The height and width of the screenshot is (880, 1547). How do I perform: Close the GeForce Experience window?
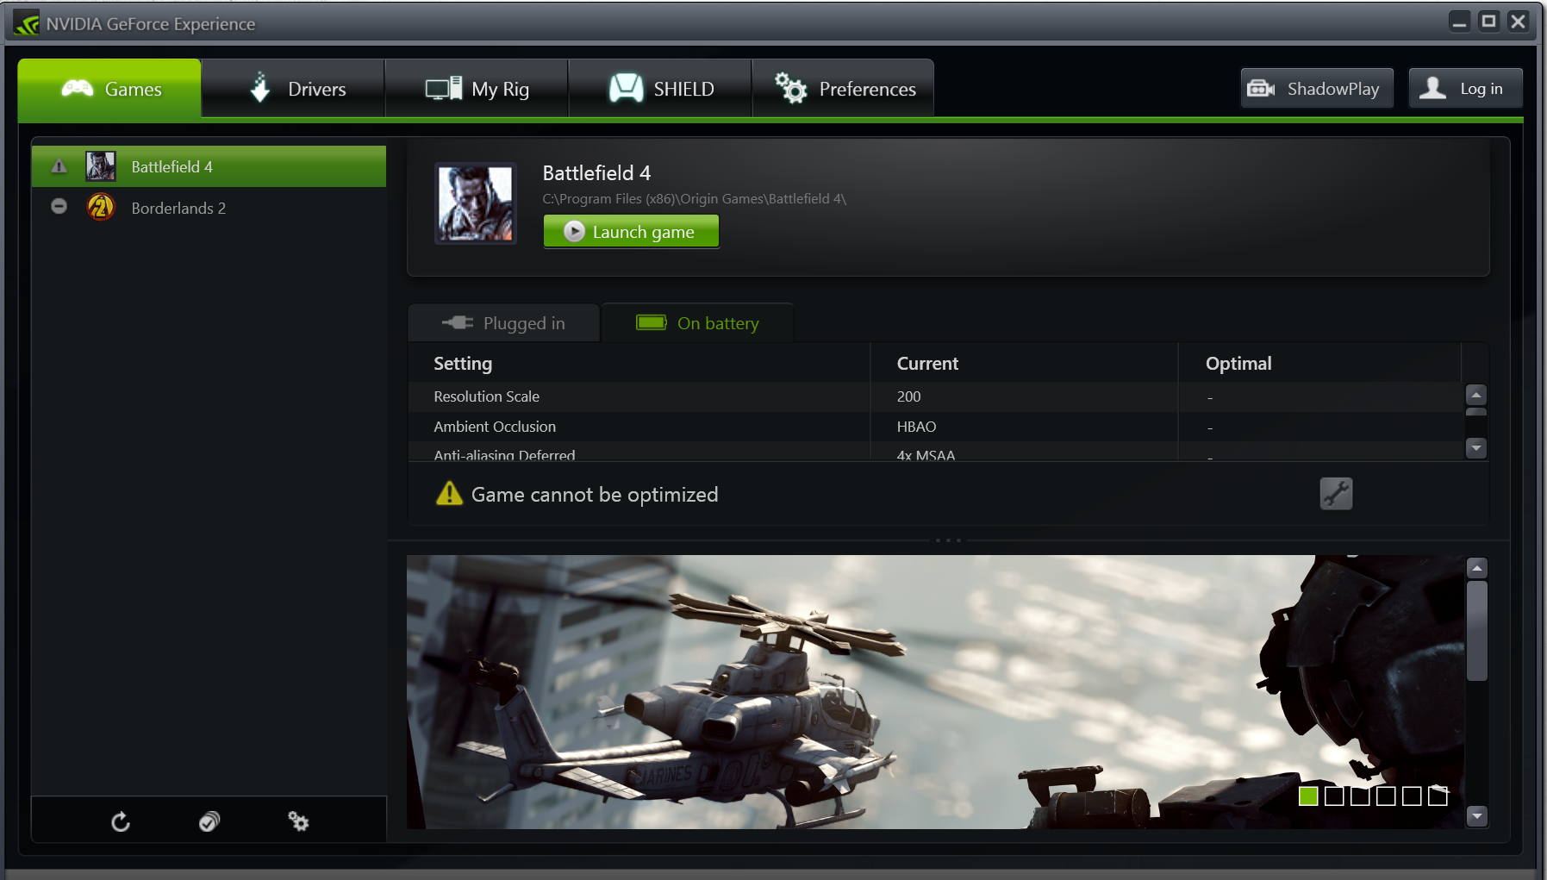click(x=1519, y=22)
